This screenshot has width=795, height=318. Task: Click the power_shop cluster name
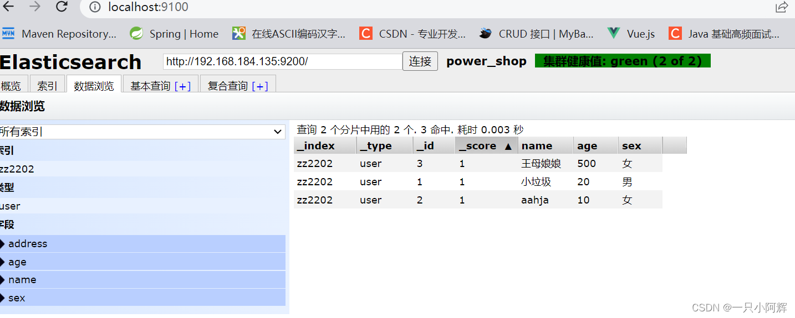(486, 61)
